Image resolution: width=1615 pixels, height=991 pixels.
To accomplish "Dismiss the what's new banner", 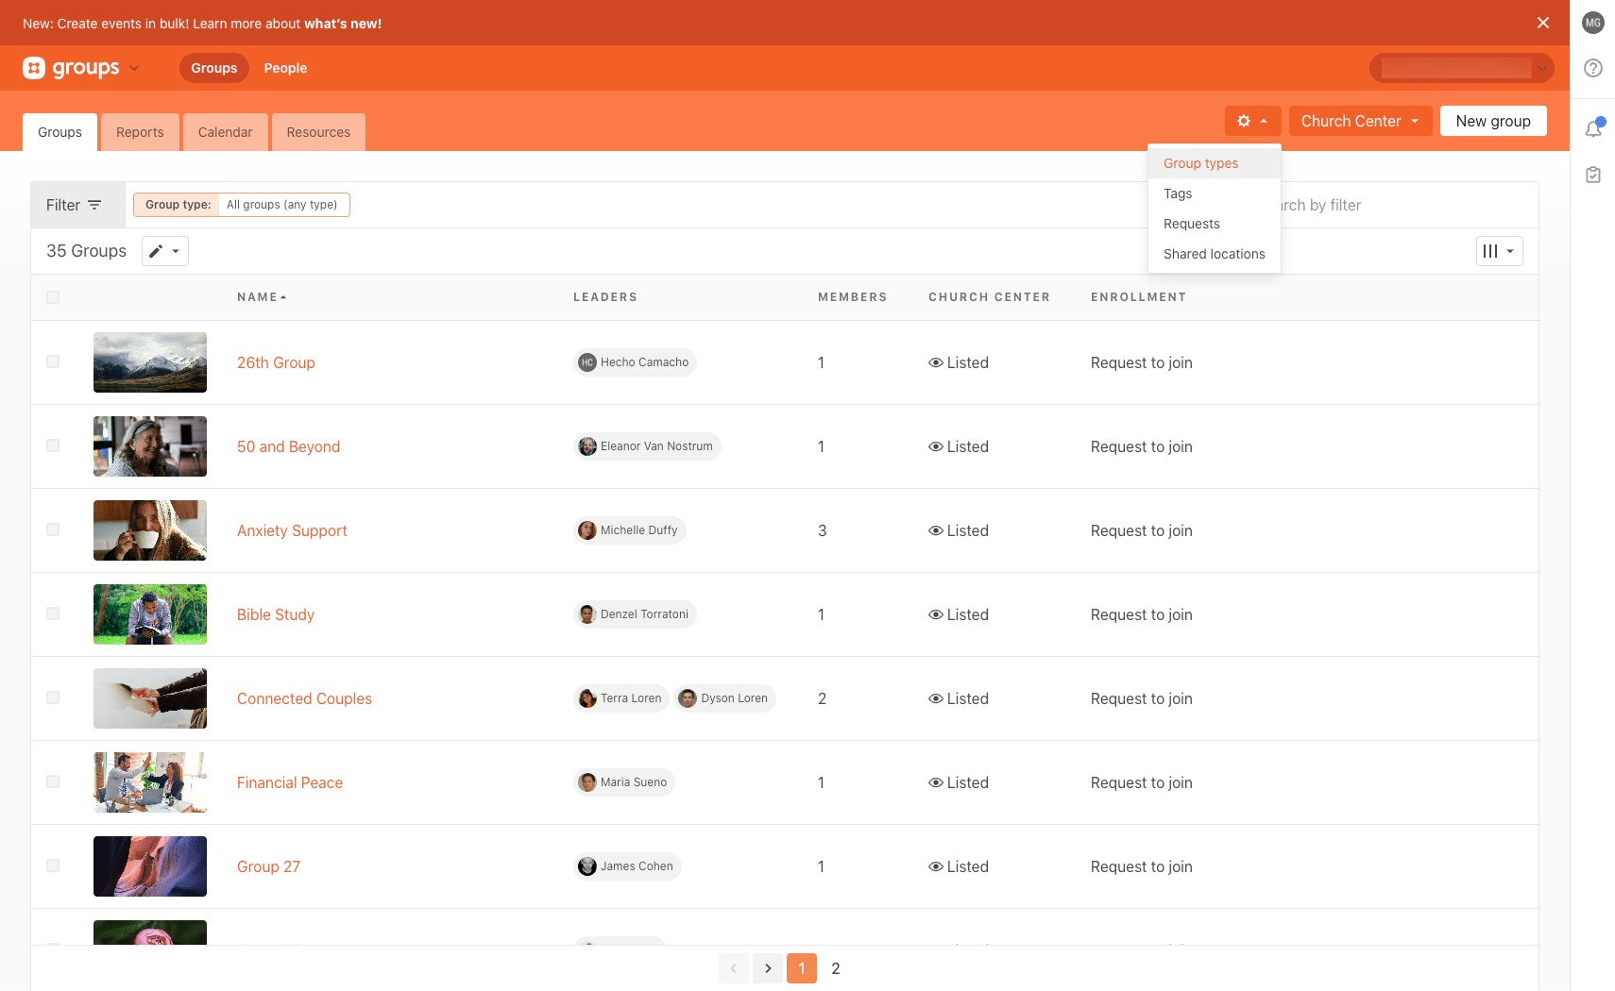I will coord(1543,23).
